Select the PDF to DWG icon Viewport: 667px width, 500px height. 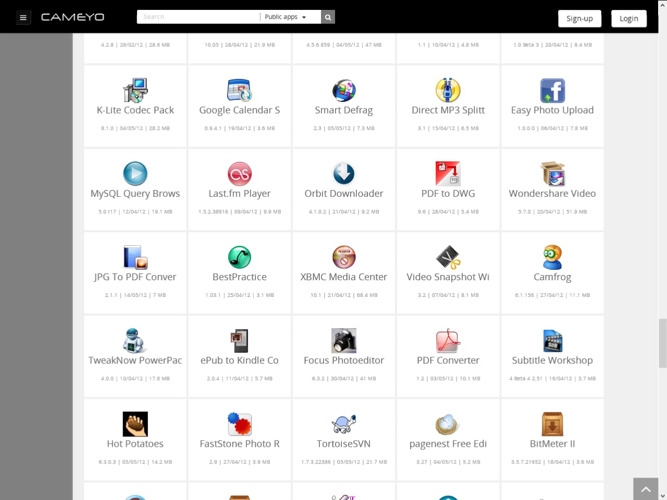tap(448, 174)
